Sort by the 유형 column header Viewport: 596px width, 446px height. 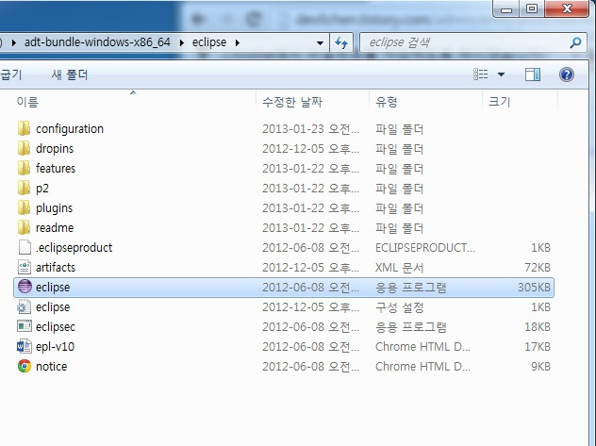pos(387,102)
